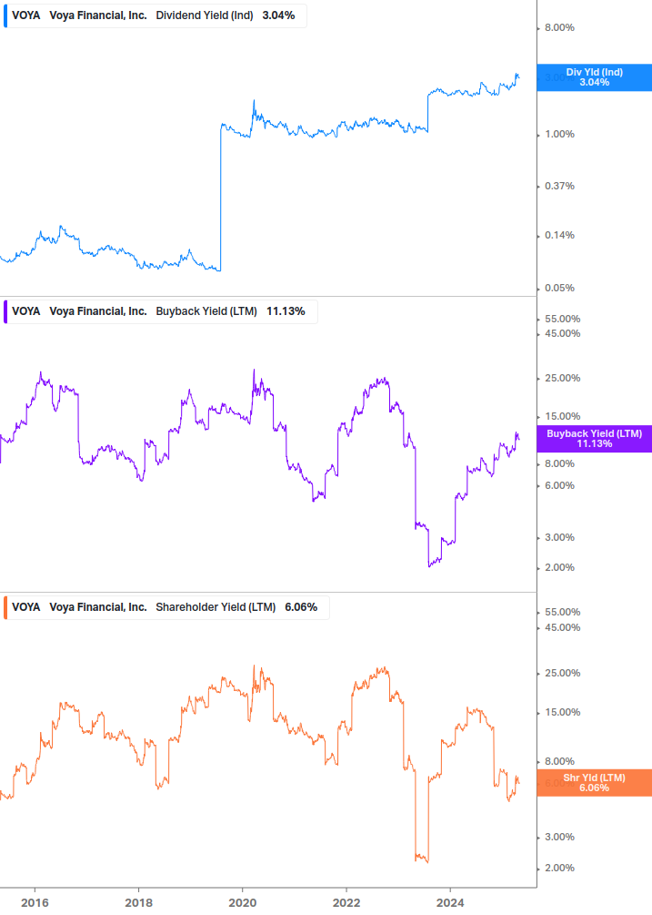Click the 2022 label on the time axis
652x915 pixels.
click(346, 903)
